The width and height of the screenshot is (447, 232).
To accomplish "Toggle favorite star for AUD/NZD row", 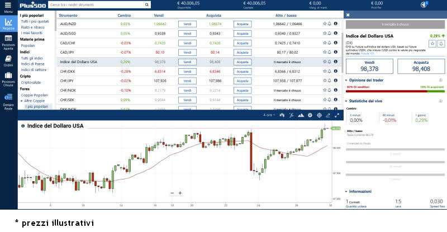I will 325,24.
